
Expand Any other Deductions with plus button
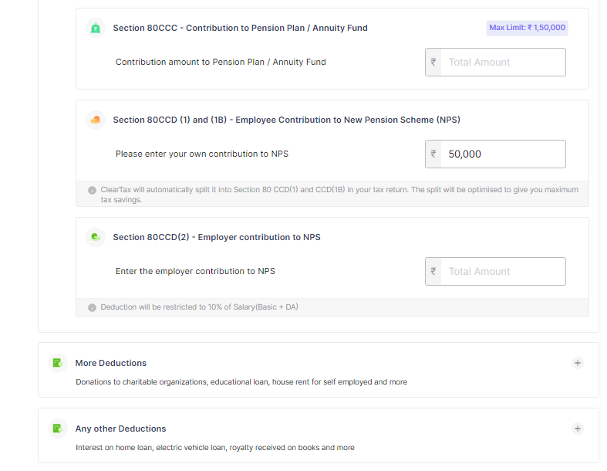pos(578,429)
